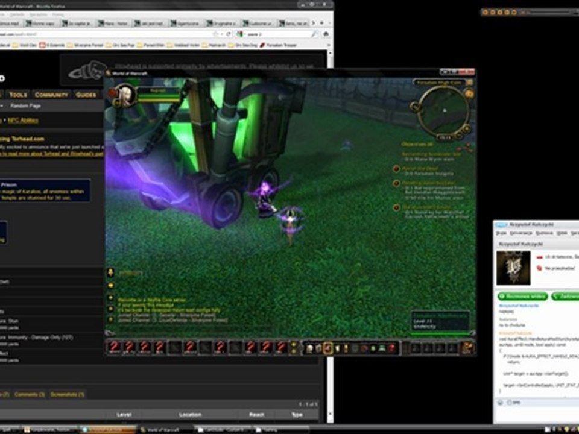This screenshot has height=434, width=579.
Task: Click the Skype contact avatar picture
Action: point(513,268)
